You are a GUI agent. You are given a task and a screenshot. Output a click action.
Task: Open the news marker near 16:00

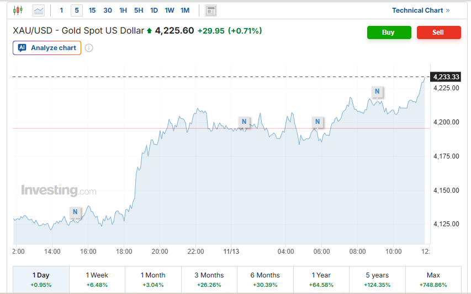pyautogui.click(x=76, y=211)
